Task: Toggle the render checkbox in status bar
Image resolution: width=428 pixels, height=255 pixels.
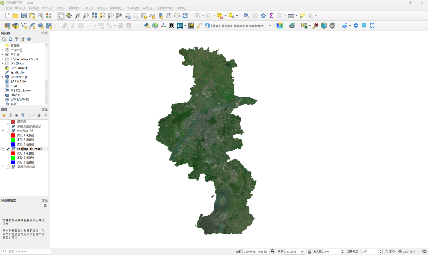Action: click(x=386, y=252)
